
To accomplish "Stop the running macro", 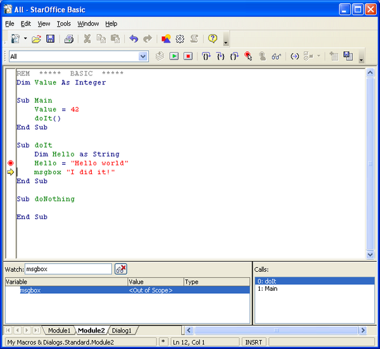I will (188, 56).
